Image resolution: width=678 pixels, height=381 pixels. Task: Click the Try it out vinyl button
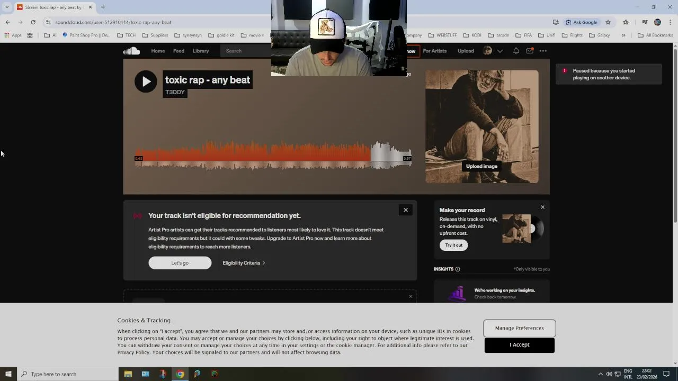click(x=454, y=245)
